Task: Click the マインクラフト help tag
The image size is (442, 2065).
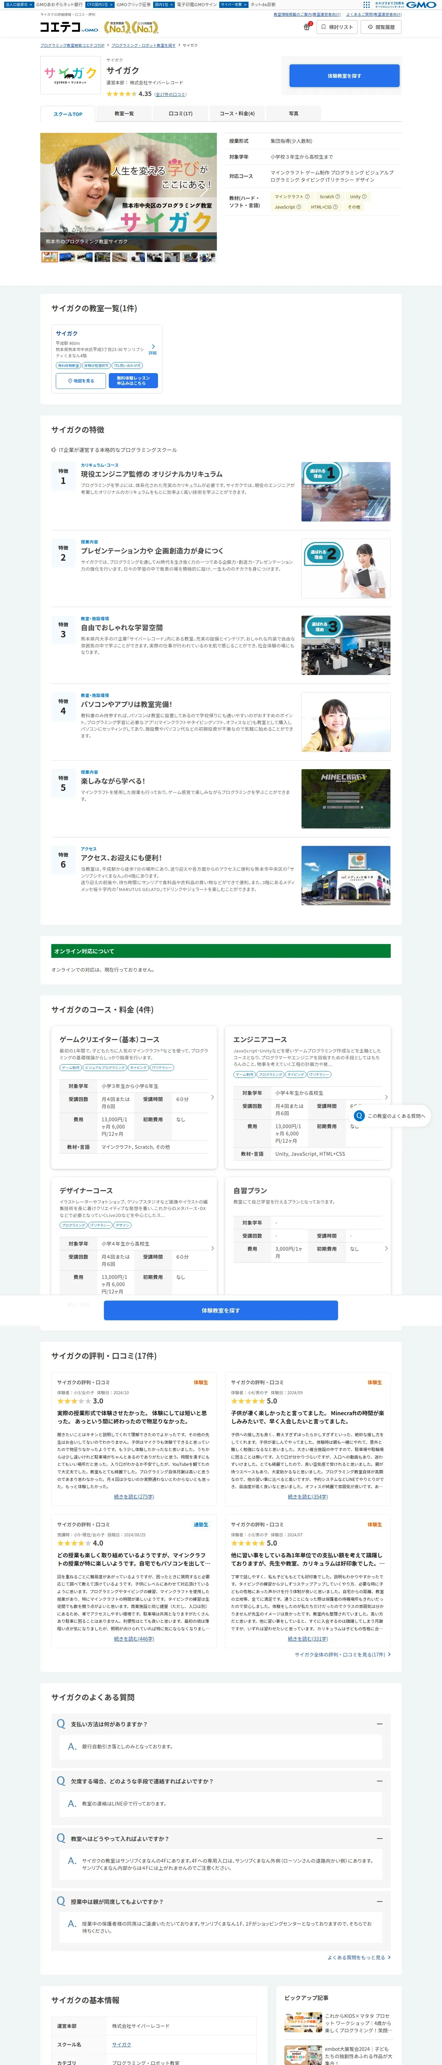Action: coord(292,197)
